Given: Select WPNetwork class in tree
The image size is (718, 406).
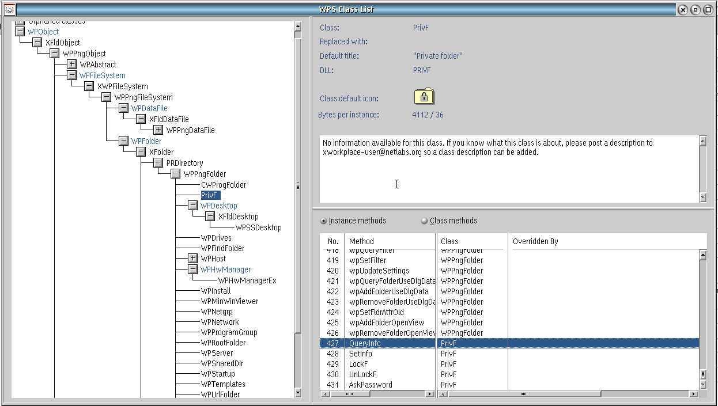Looking at the screenshot, I should point(220,322).
